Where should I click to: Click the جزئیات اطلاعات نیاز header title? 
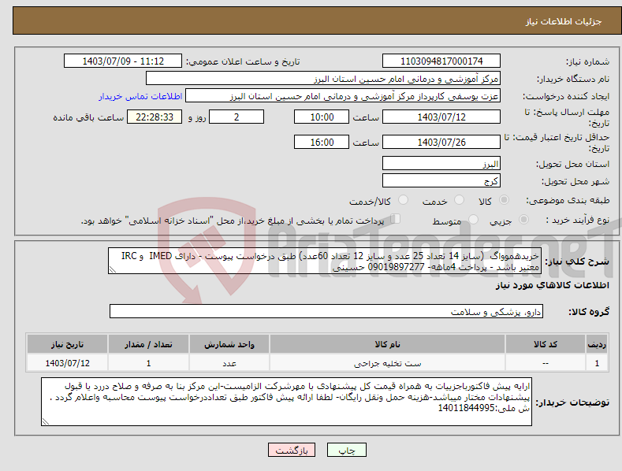pyautogui.click(x=564, y=21)
